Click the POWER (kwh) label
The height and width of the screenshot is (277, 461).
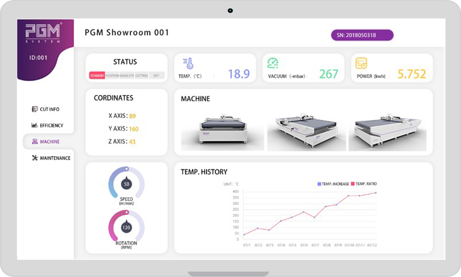coord(371,76)
